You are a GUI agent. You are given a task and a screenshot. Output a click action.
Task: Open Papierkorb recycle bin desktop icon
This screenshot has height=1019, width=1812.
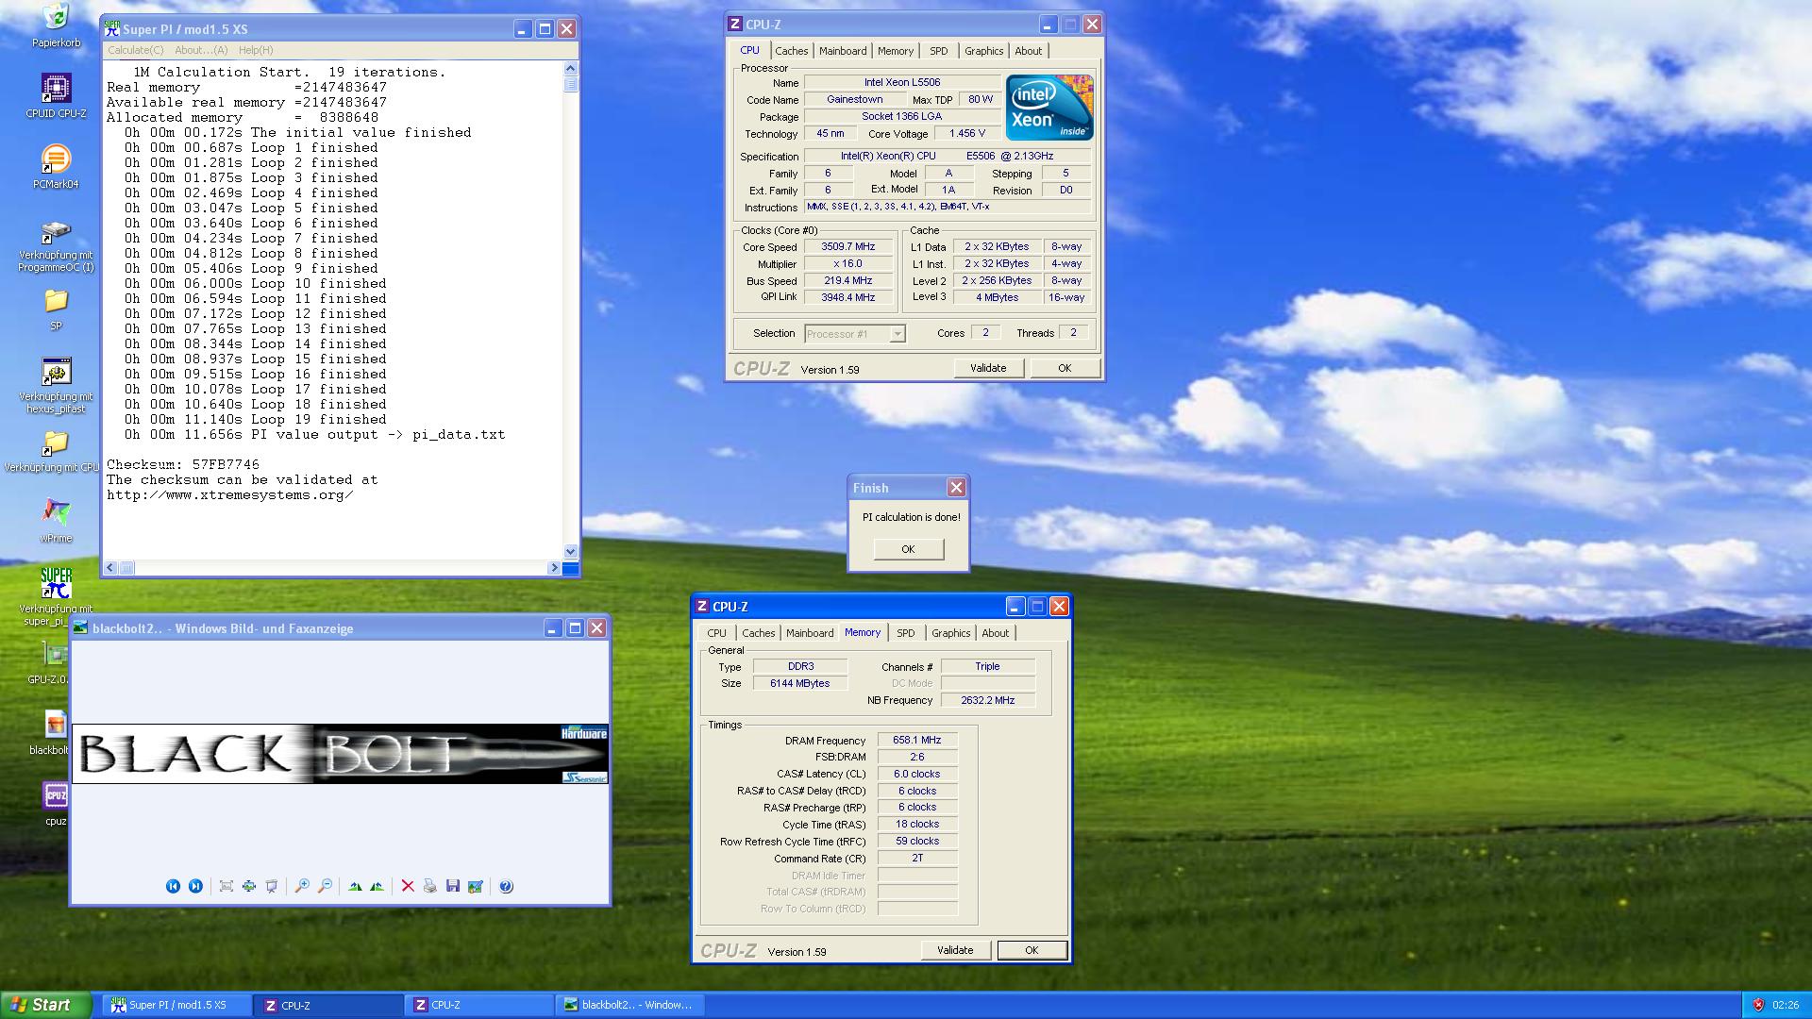[56, 25]
